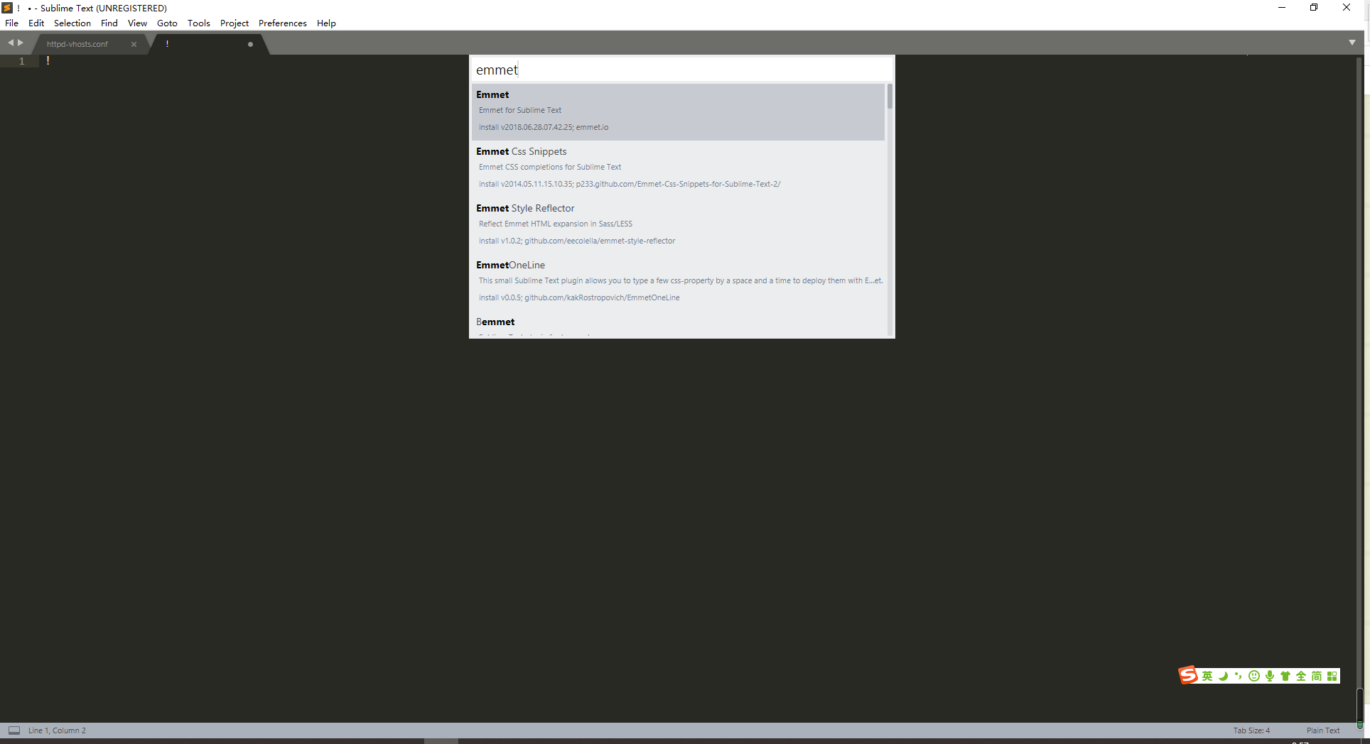Open the File menu

click(x=12, y=23)
